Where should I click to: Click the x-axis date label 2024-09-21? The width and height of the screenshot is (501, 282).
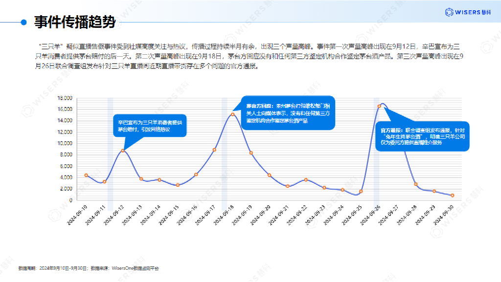coord(278,216)
